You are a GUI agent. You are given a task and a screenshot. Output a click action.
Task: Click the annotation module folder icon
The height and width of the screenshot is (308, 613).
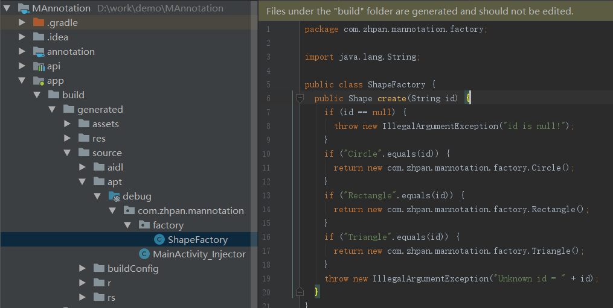39,51
